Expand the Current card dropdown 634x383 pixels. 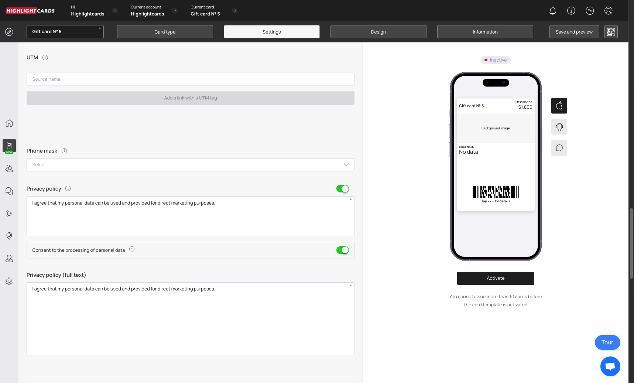[x=234, y=11]
